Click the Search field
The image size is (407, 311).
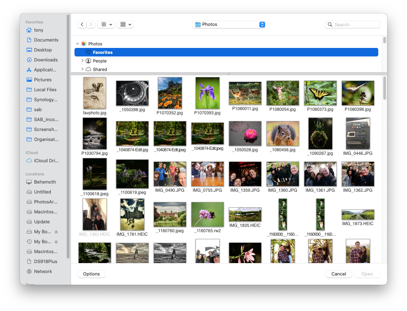coord(352,24)
